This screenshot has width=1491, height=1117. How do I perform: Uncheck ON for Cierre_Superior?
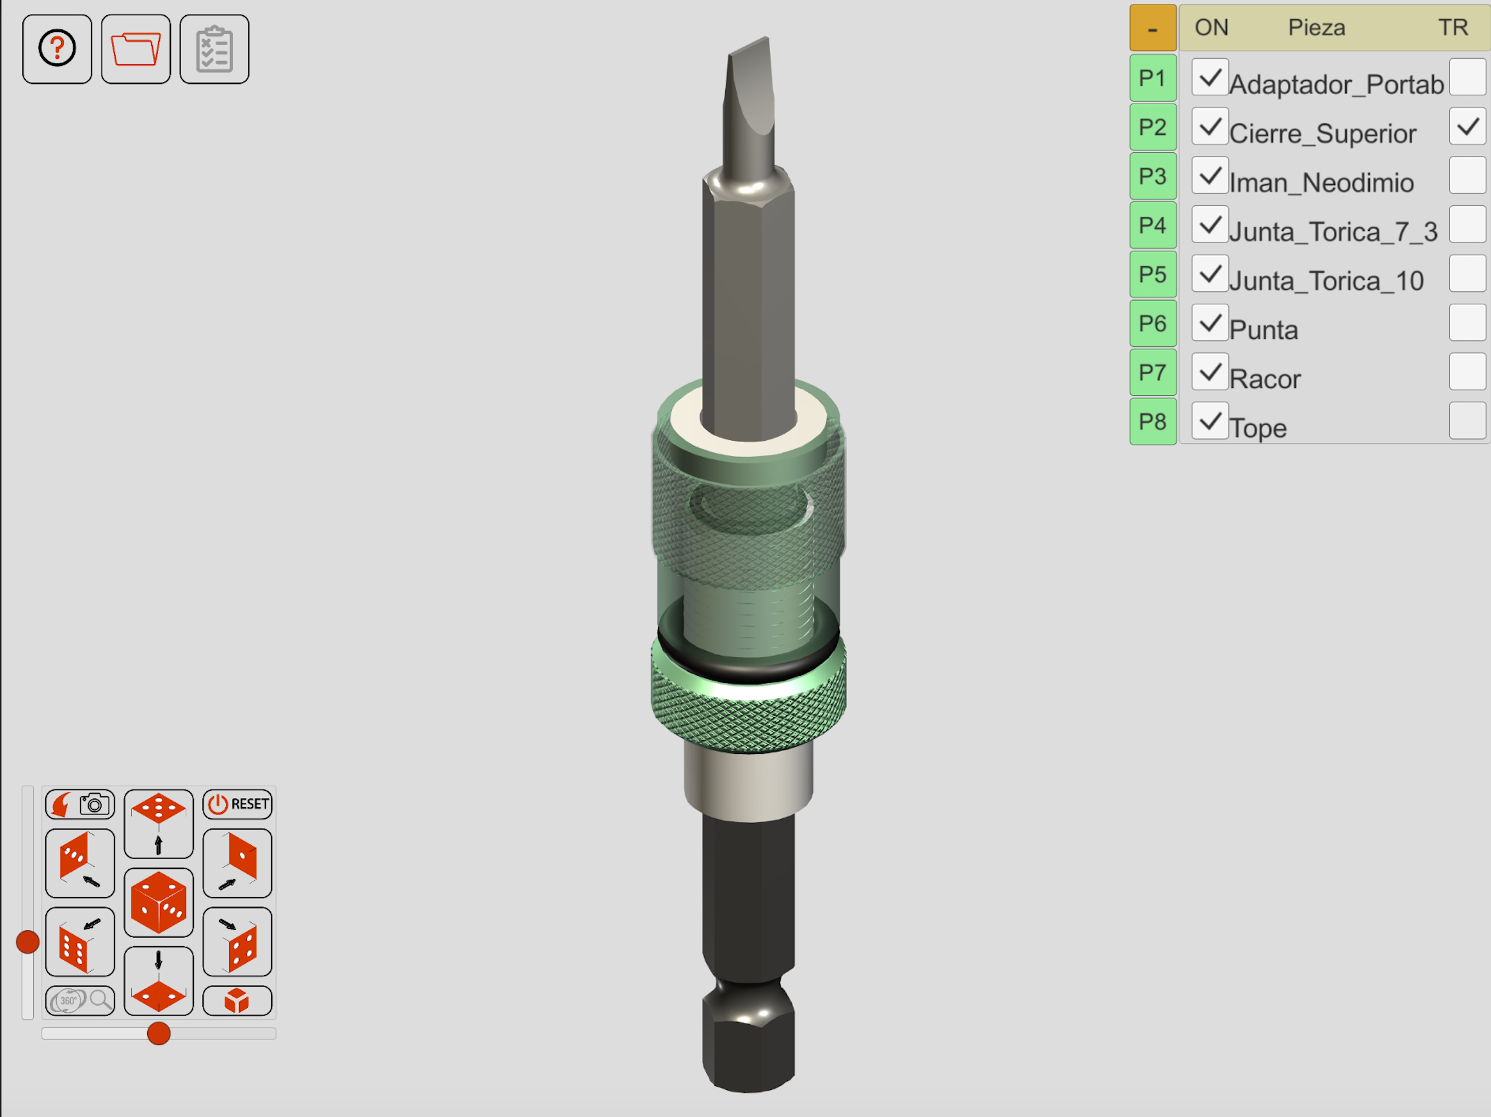point(1210,126)
